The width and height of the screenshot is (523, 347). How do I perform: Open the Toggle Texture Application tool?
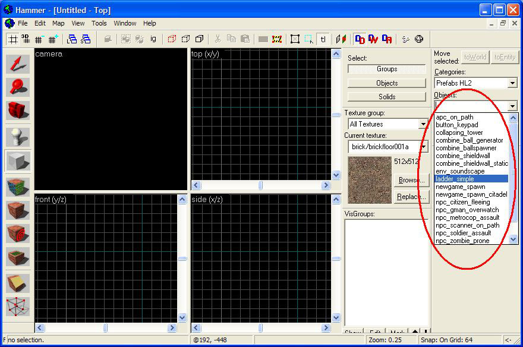18,187
